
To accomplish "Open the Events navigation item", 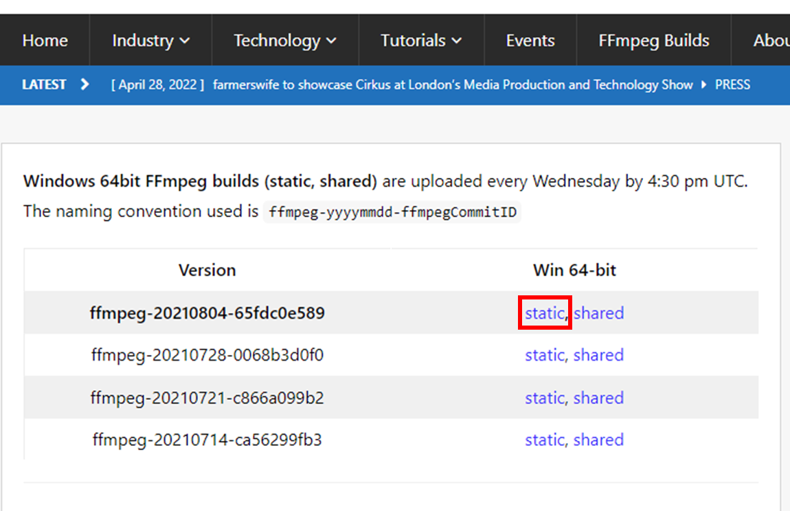I will click(x=530, y=40).
